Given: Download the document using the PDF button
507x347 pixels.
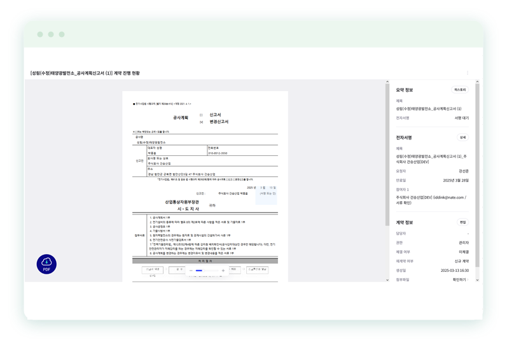Looking at the screenshot, I should (x=46, y=264).
